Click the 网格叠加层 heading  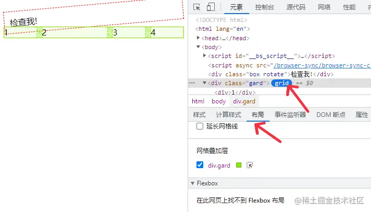(212, 150)
